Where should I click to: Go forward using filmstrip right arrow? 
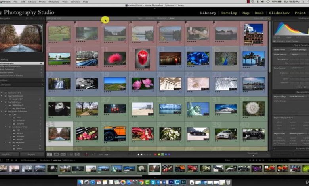pyautogui.click(x=16, y=160)
